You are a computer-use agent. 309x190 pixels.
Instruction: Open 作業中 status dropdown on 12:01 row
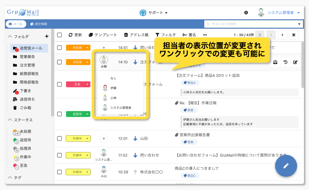tap(78, 138)
